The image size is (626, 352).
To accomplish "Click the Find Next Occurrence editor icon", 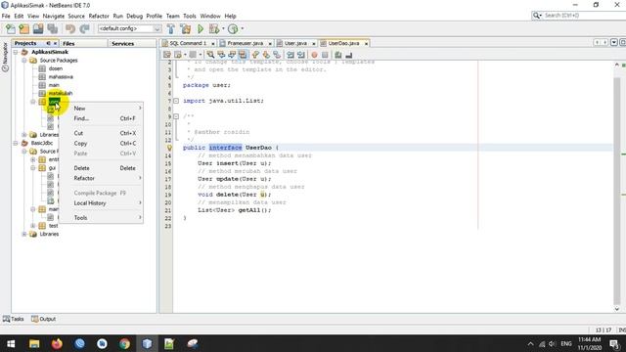I will 232,55.
